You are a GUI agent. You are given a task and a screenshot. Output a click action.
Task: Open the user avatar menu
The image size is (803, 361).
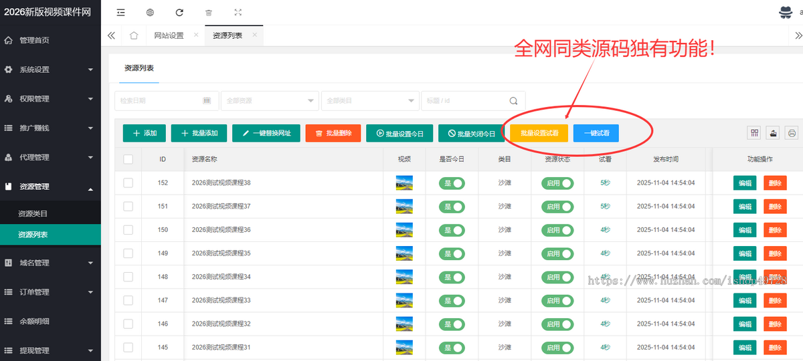[786, 12]
